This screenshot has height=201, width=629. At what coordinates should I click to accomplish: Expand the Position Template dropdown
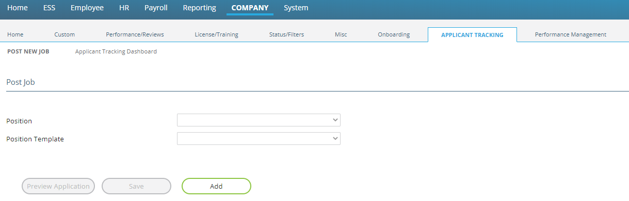pyautogui.click(x=259, y=139)
